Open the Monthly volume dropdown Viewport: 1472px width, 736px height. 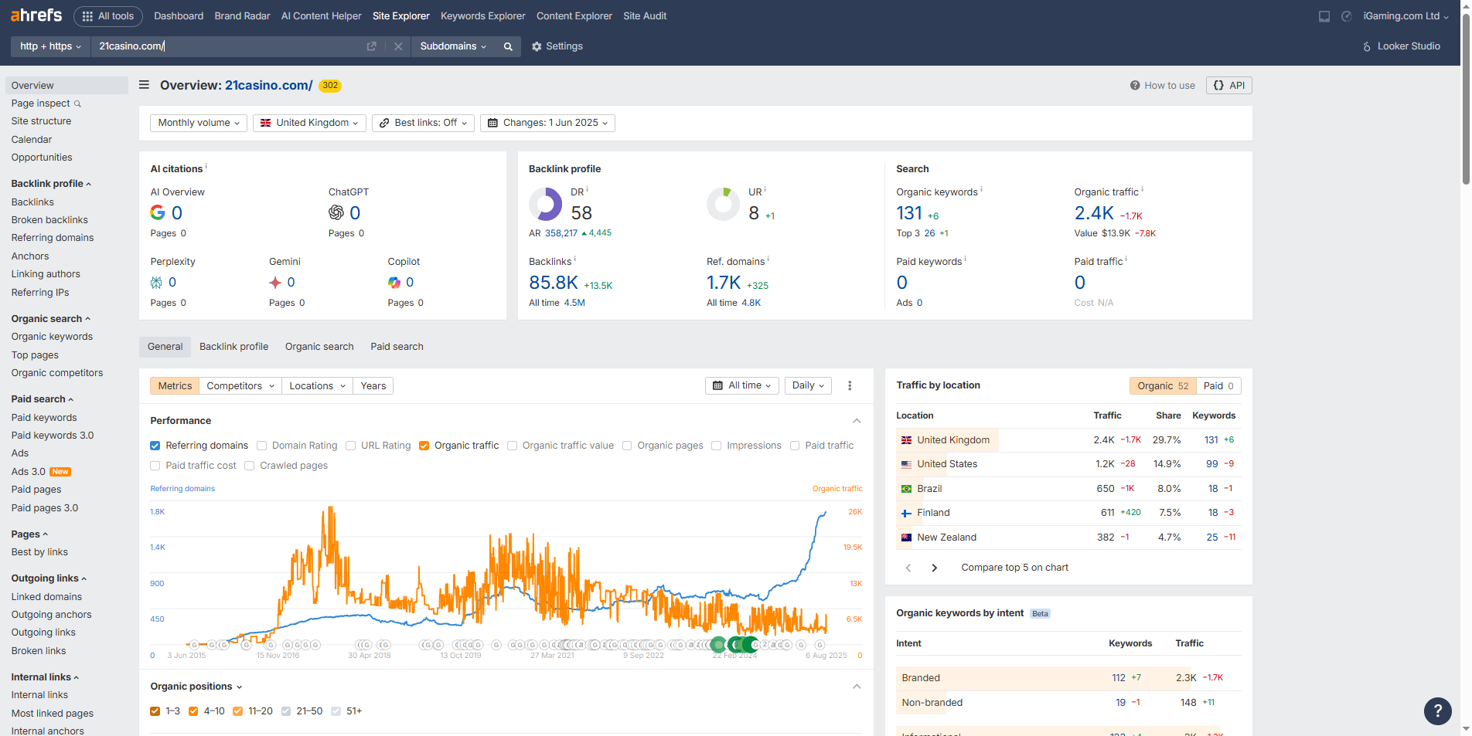199,123
